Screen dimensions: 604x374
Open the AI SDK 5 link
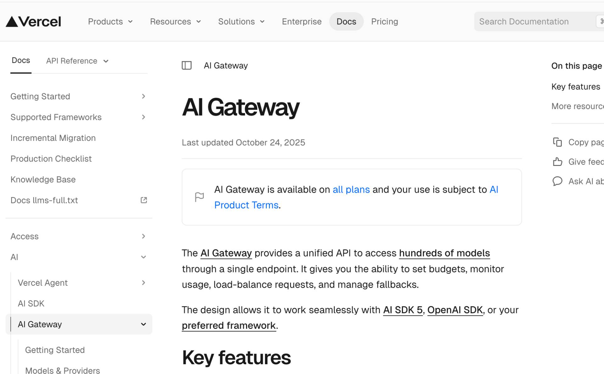coord(403,310)
